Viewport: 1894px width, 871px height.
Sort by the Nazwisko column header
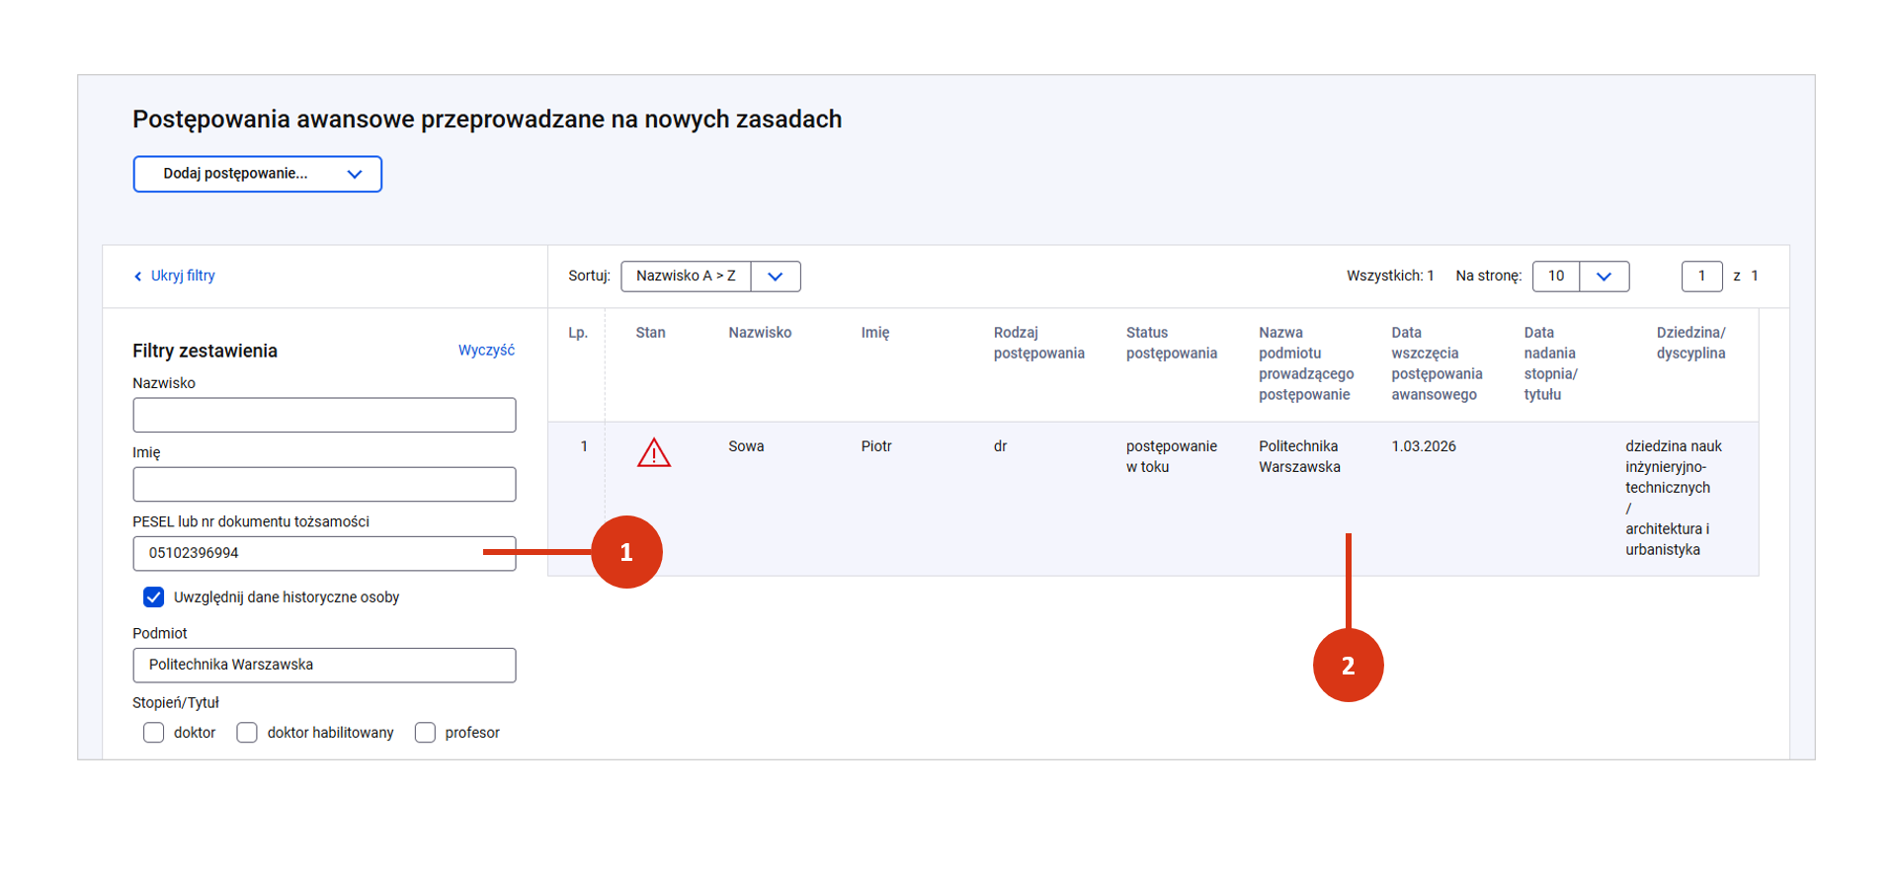tap(760, 333)
